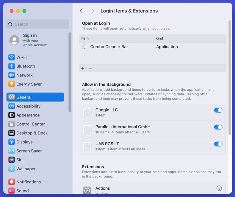Open Desktop & Dock settings
Screen dimensions: 235x197
click(35, 133)
